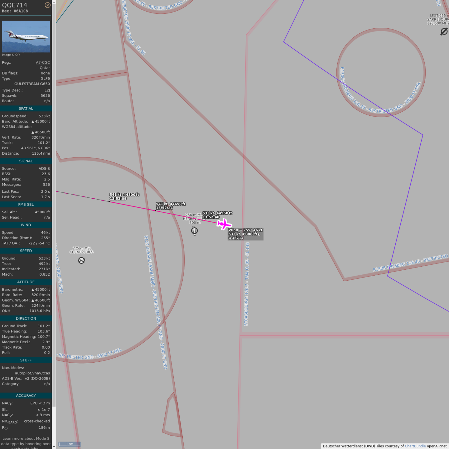Click the info panel scrollbar thumb

point(54,203)
